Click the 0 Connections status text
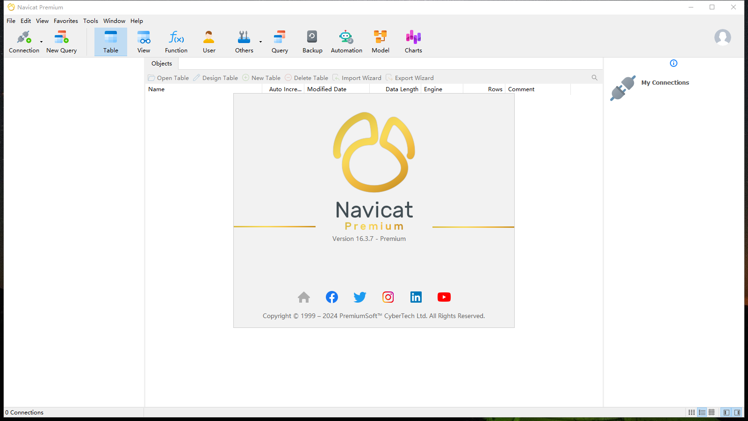 coord(24,413)
